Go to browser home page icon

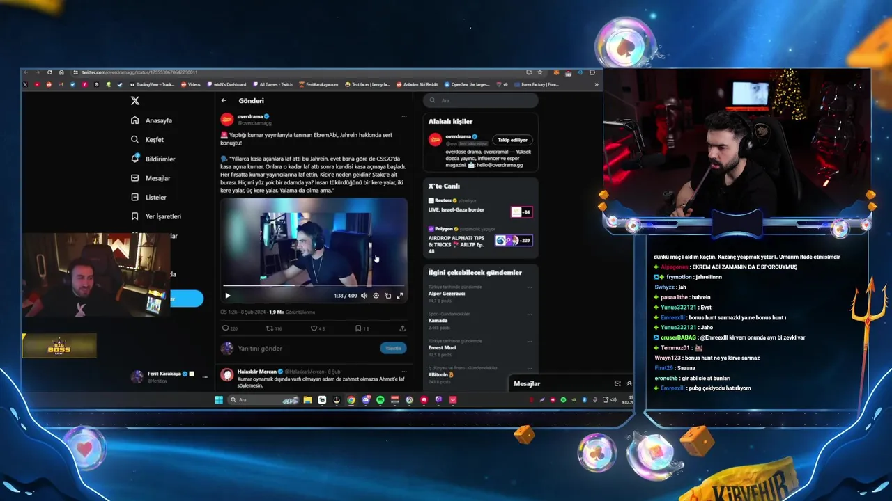pos(61,72)
